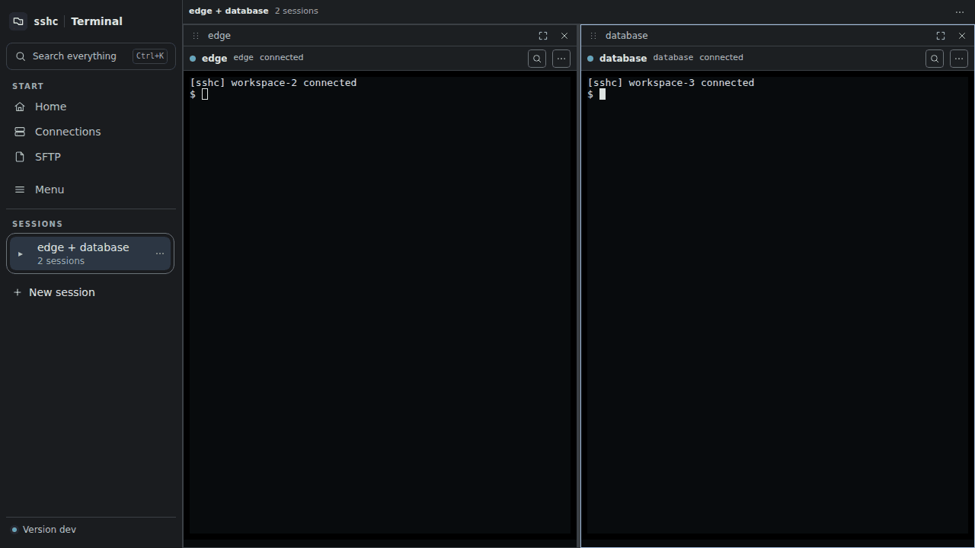Click the hamburger Menu icon
975x548 pixels.
(x=20, y=190)
